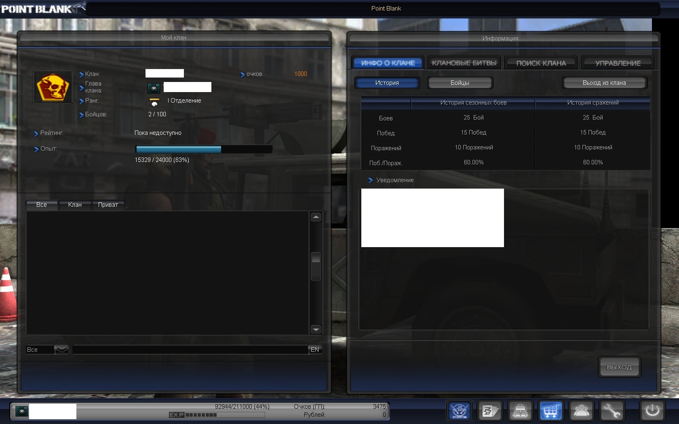Click the Выход из клана button

[604, 83]
